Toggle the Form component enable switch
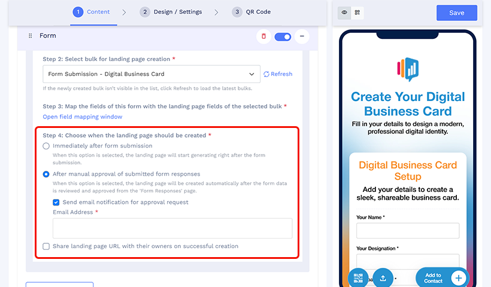 283,36
